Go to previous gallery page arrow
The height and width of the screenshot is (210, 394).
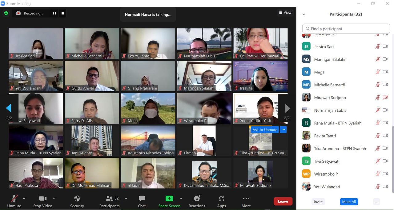point(9,108)
